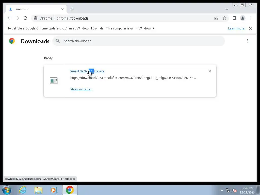Open the Windows Start button

click(7, 190)
